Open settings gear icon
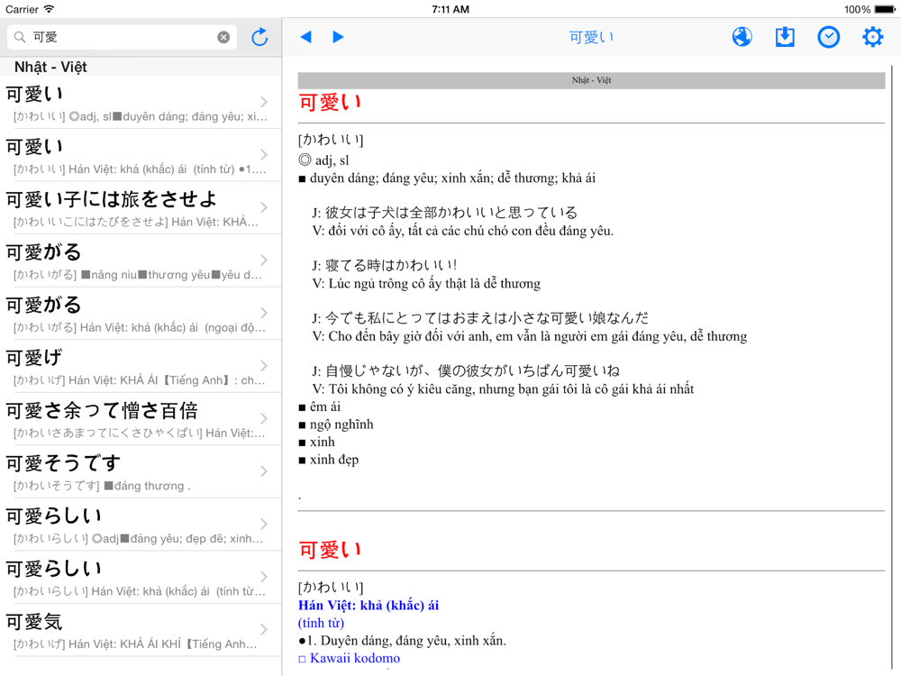The image size is (901, 676). (x=872, y=37)
